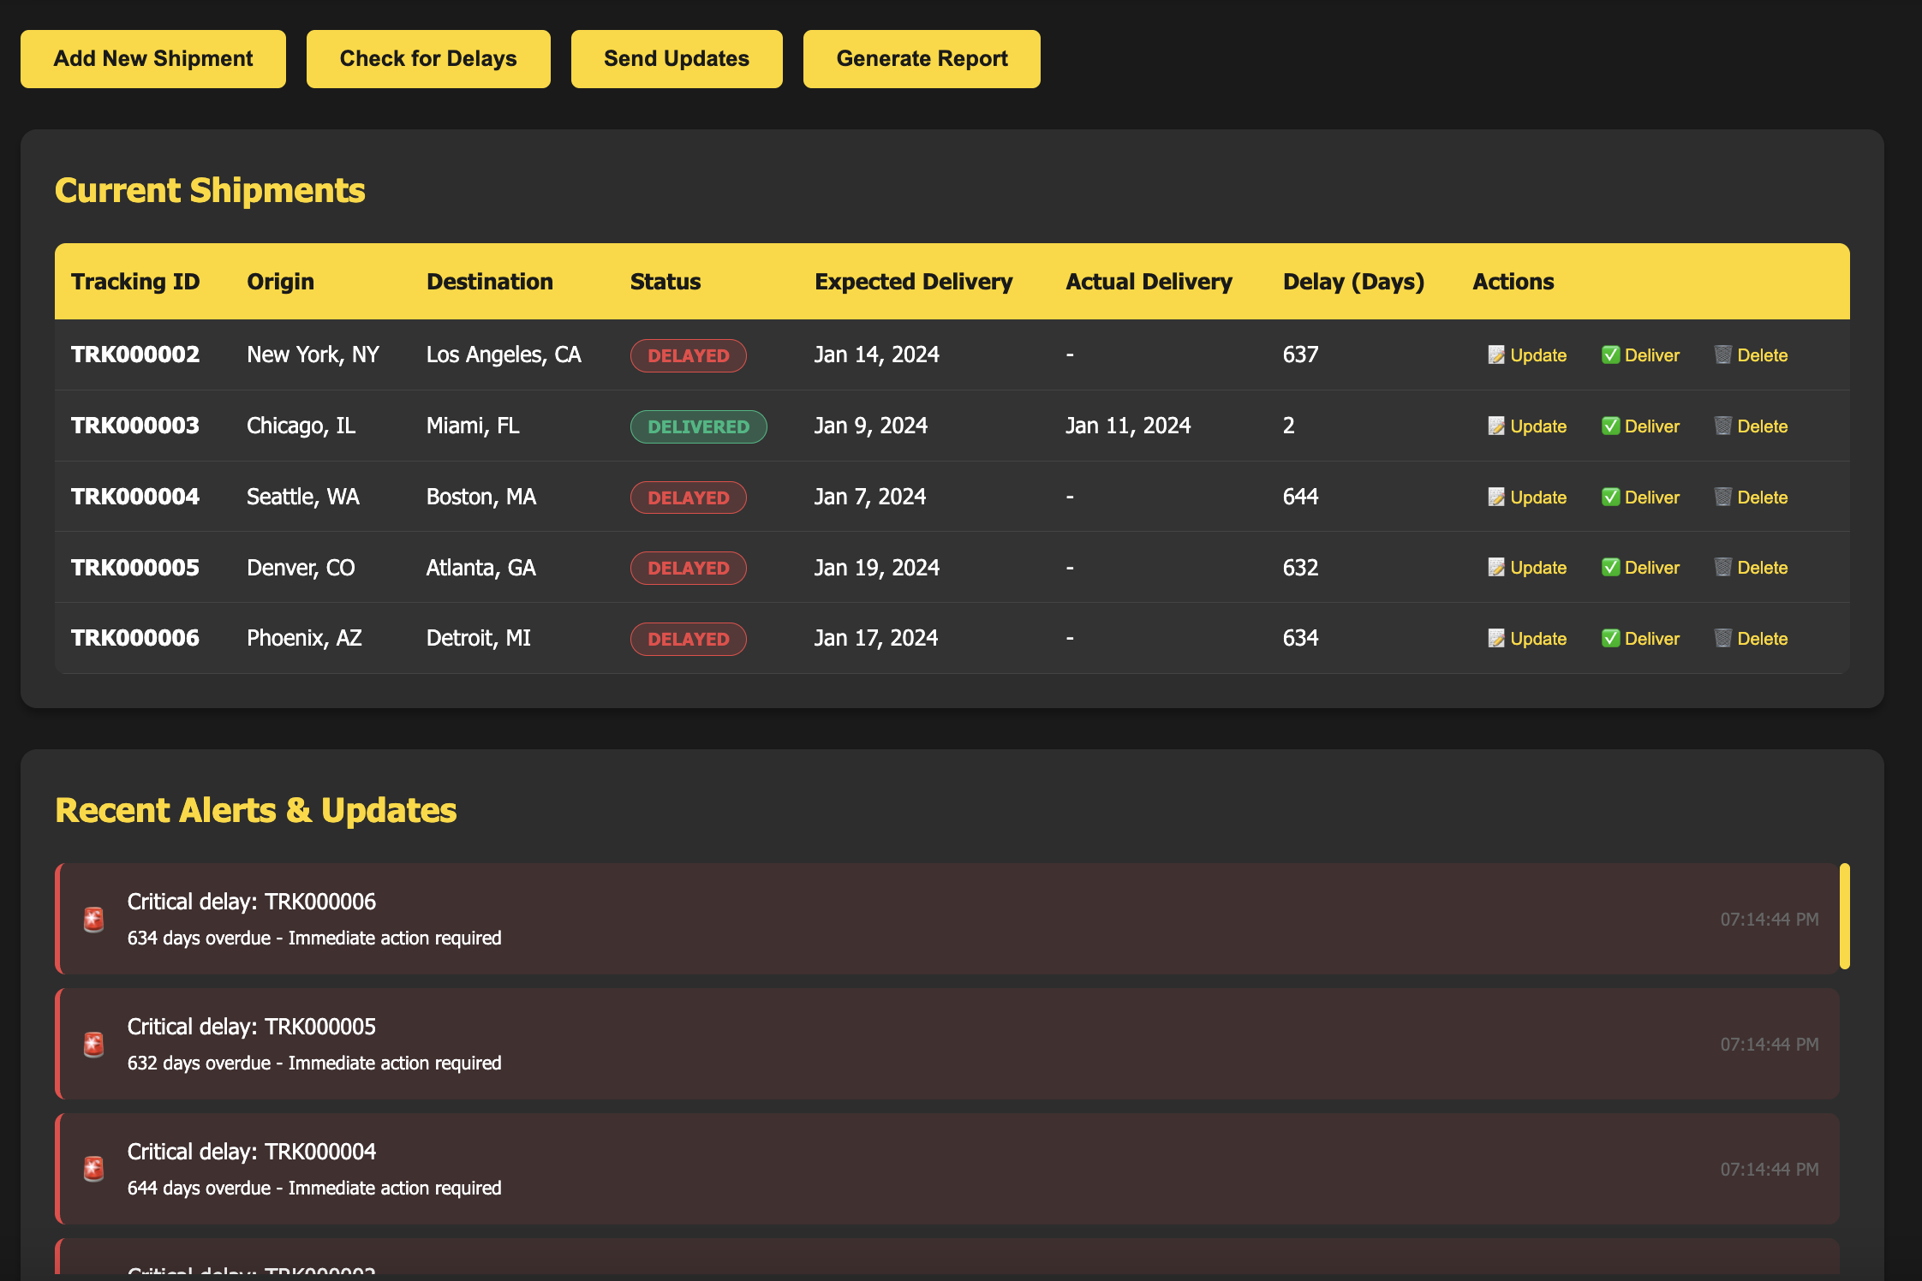
Task: Click Delete trash icon for TRK000003
Action: pyautogui.click(x=1723, y=426)
